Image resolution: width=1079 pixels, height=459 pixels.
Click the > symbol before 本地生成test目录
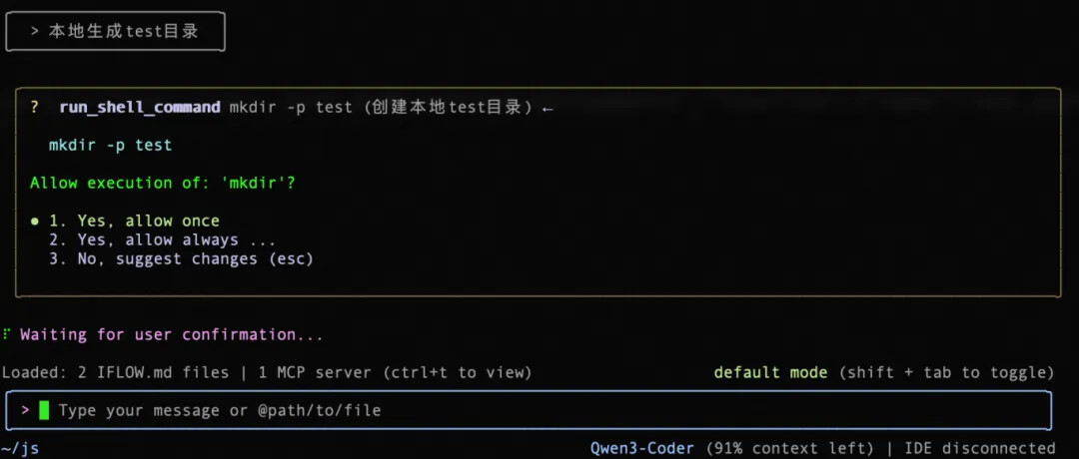tap(35, 32)
